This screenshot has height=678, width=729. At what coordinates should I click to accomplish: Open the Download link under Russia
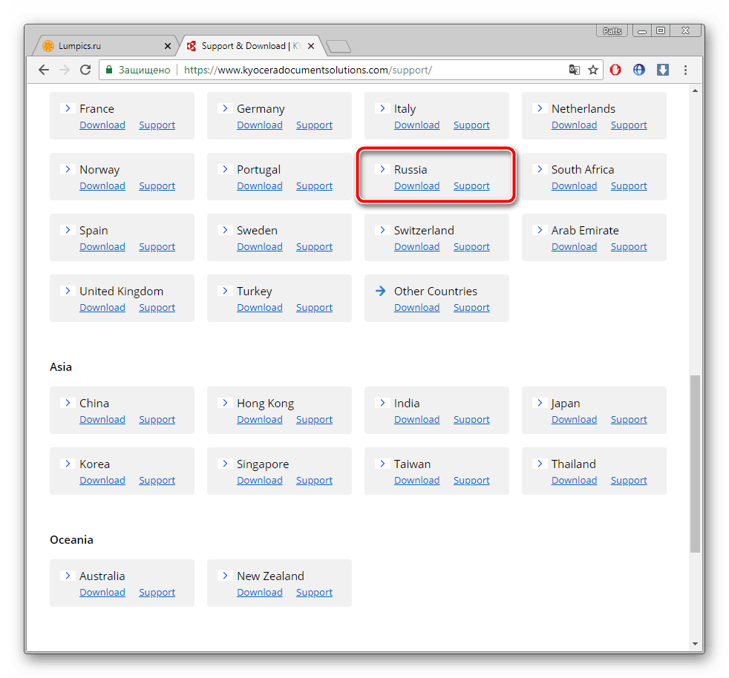[x=416, y=186]
